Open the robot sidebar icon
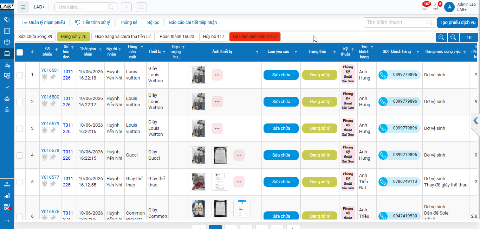 coord(7,98)
